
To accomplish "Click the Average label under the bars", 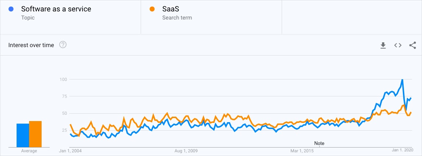I will [x=29, y=151].
